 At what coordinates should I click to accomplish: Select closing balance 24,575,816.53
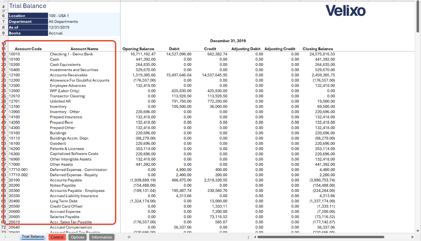pyautogui.click(x=322, y=54)
